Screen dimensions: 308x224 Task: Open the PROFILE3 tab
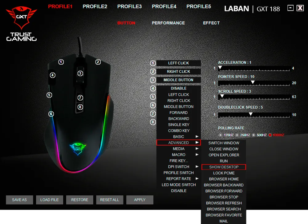[x=129, y=6]
